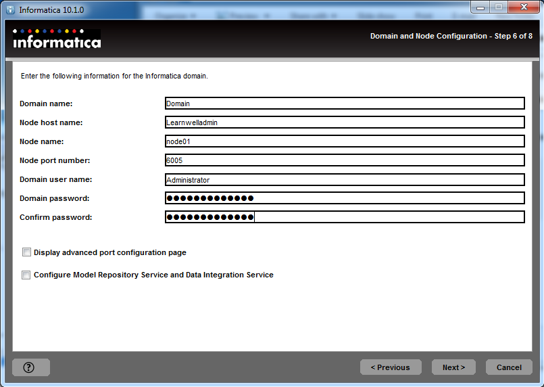Click the 'Domain password:' label
The height and width of the screenshot is (387, 544).
[x=55, y=198]
